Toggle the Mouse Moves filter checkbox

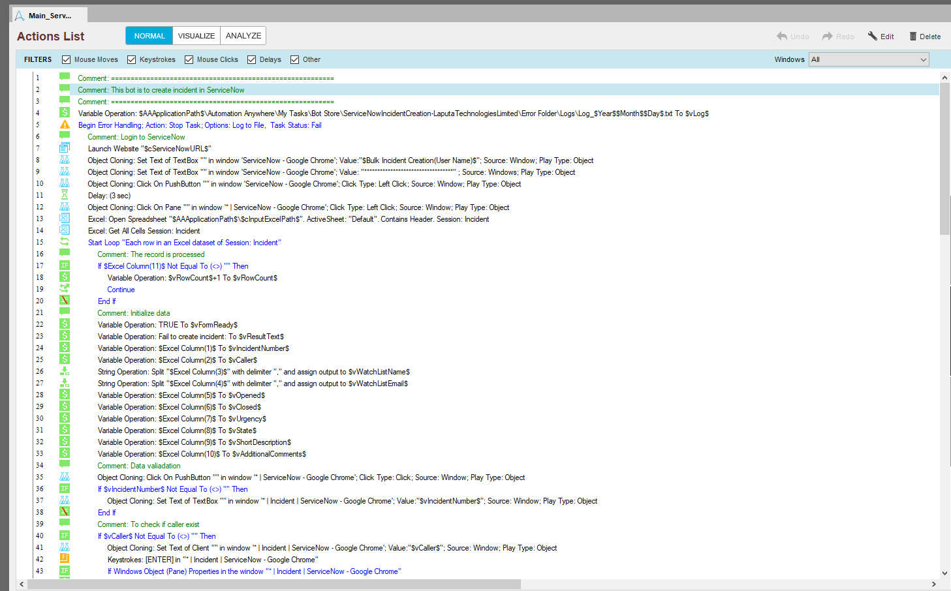pyautogui.click(x=66, y=59)
